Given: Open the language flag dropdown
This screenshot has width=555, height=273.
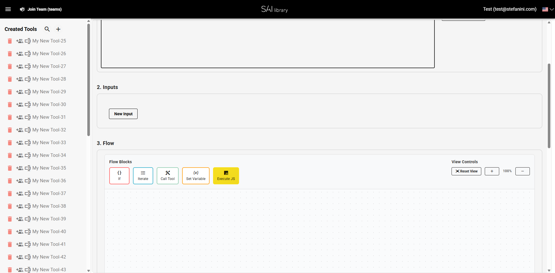Looking at the screenshot, I should 548,9.
